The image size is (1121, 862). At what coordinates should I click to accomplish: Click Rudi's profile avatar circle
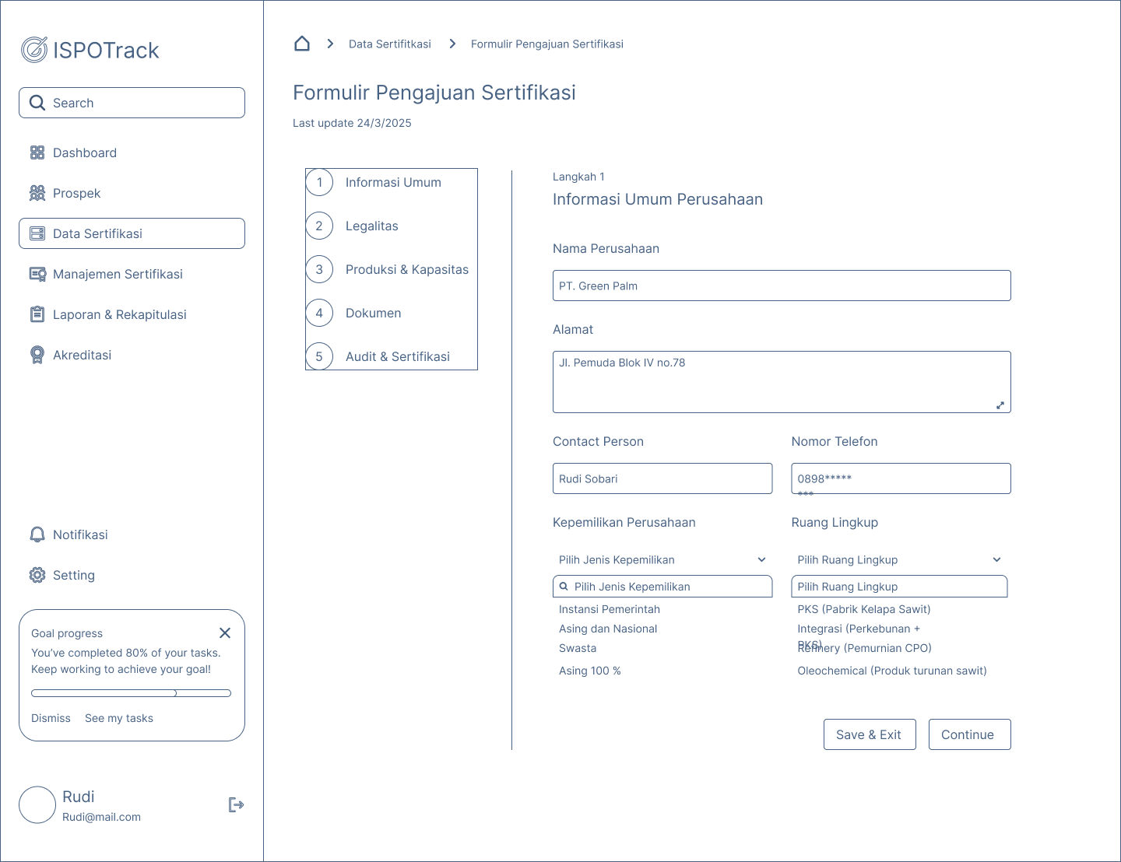point(37,804)
